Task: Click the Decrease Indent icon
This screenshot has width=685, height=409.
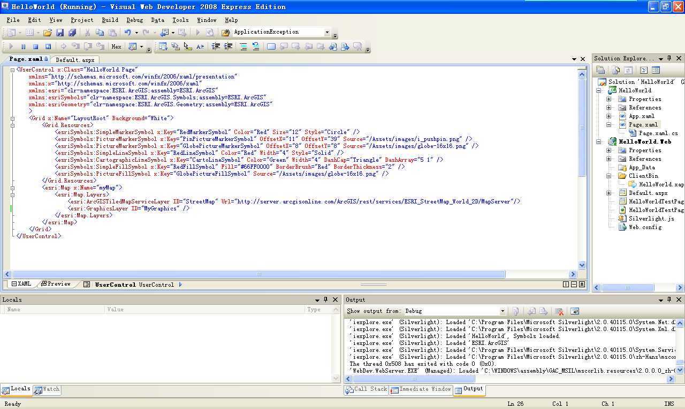Action: click(x=216, y=47)
